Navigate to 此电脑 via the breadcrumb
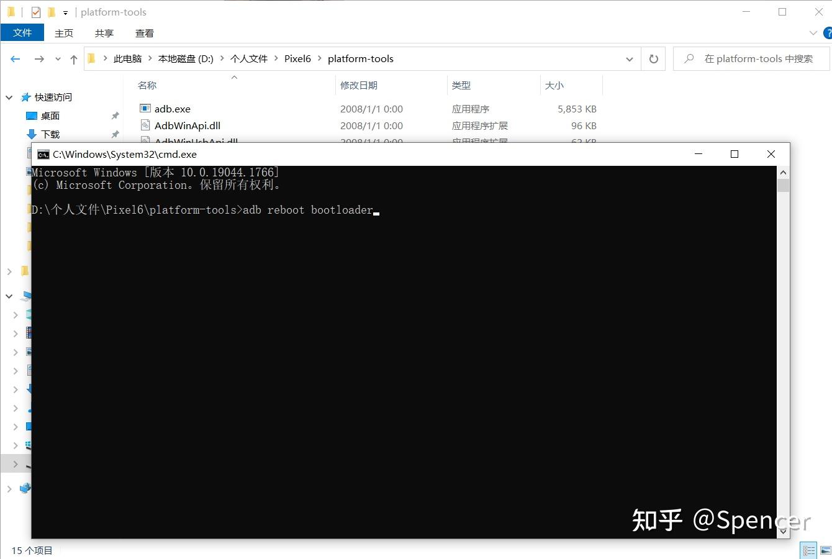This screenshot has width=832, height=559. (127, 58)
